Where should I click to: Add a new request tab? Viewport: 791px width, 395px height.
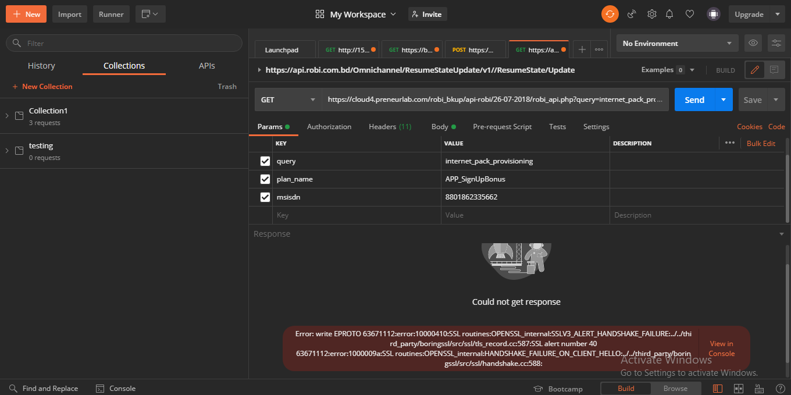click(x=582, y=49)
